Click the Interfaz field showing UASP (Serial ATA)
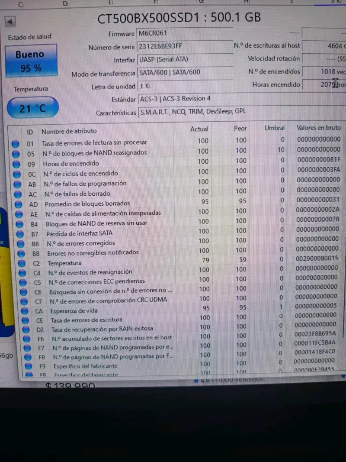 pos(185,59)
